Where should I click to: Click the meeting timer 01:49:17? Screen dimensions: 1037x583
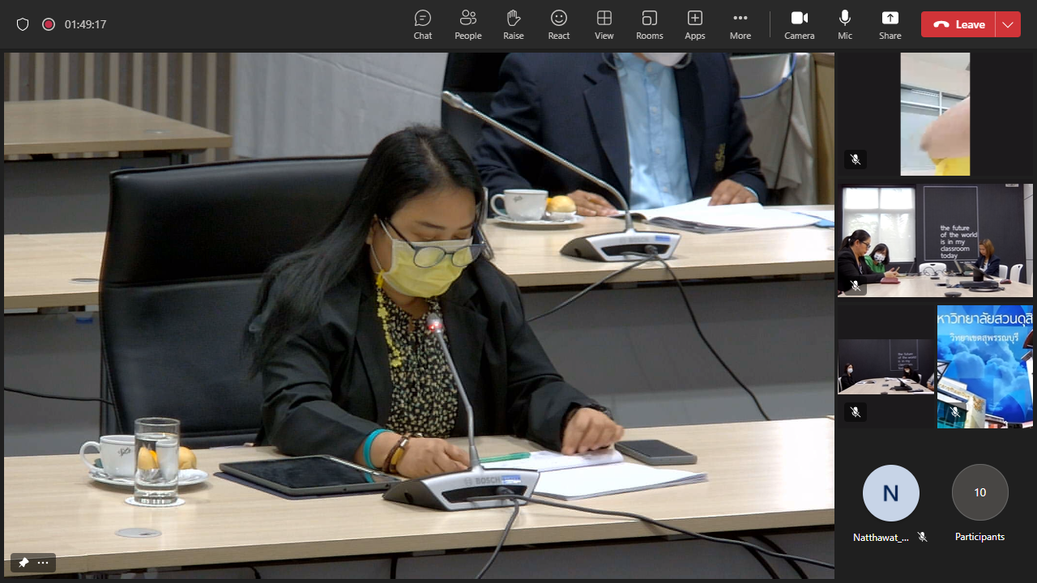click(x=86, y=24)
